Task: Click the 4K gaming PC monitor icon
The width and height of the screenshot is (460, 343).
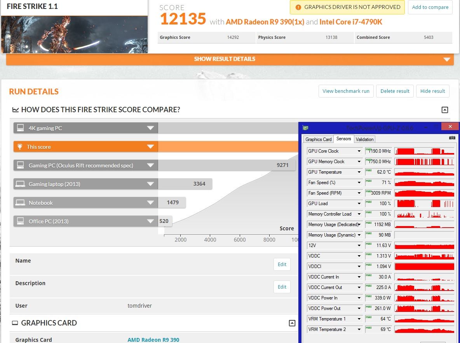Action: [20, 128]
